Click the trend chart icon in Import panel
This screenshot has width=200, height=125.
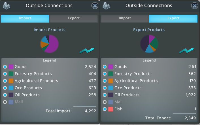tap(87, 51)
